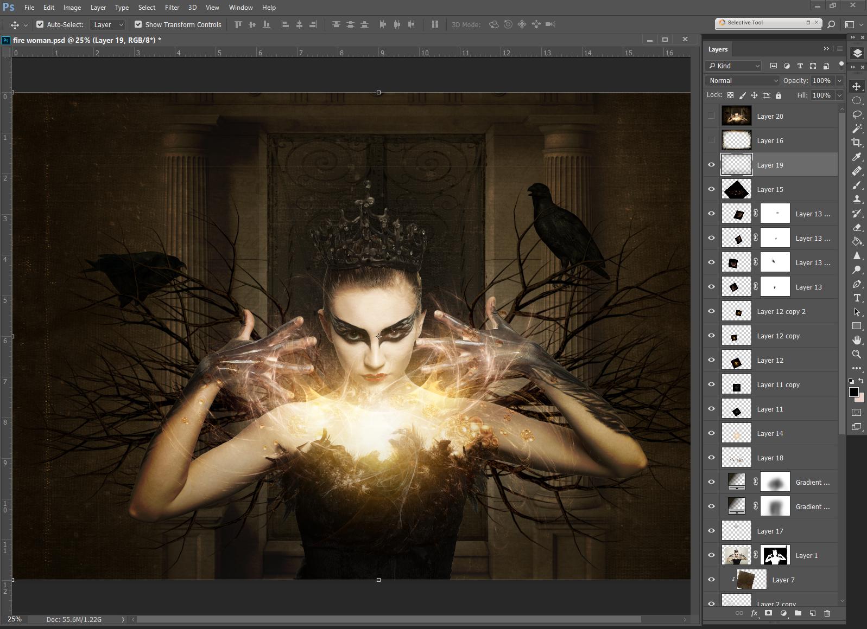
Task: Open the Image menu
Action: 72,8
